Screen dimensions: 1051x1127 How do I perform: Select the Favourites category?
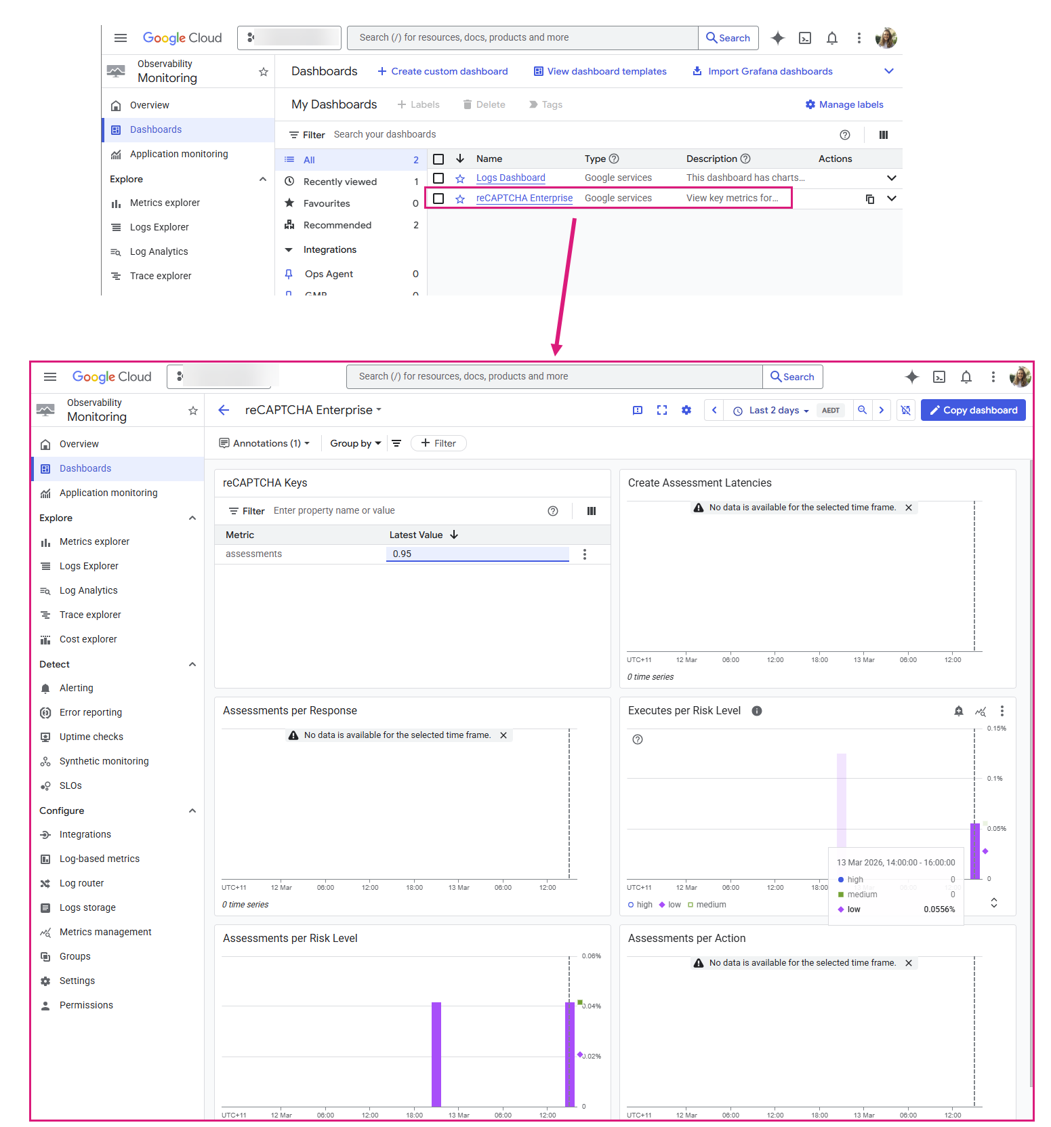(351, 203)
